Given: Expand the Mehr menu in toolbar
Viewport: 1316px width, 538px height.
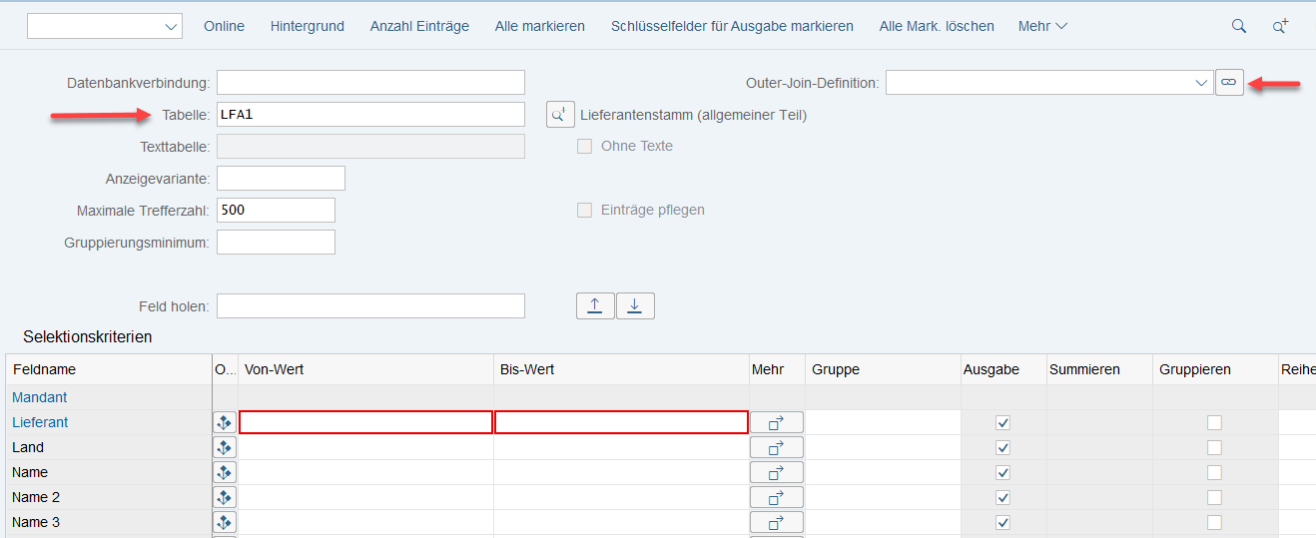Looking at the screenshot, I should (x=1042, y=26).
